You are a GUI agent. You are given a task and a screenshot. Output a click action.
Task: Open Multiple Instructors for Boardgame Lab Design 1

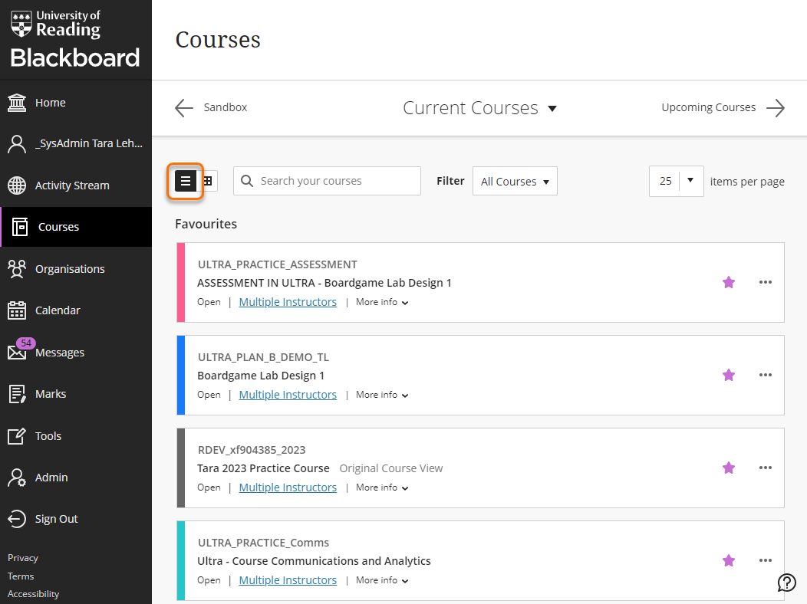(x=288, y=394)
